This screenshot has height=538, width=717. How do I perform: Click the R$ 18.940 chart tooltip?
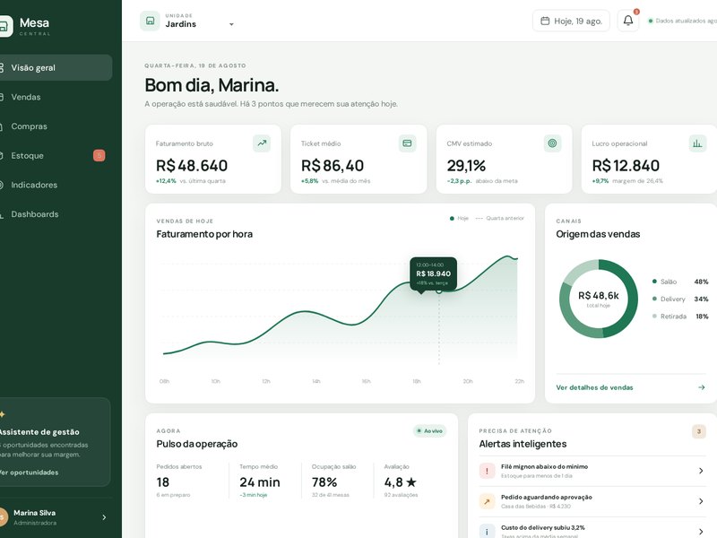(433, 273)
